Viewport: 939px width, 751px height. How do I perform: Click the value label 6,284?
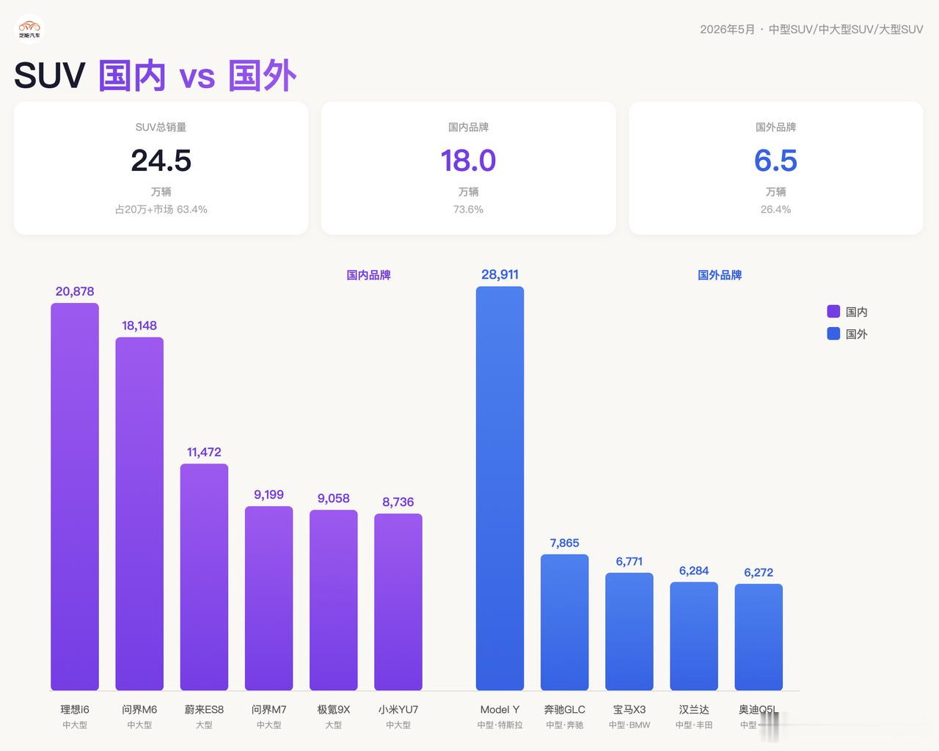tap(694, 571)
